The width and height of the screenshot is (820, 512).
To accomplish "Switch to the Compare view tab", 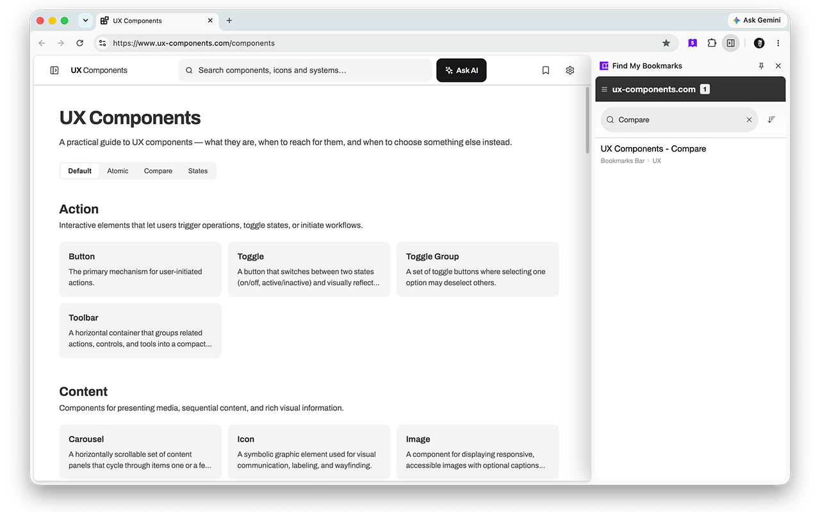I will click(158, 171).
